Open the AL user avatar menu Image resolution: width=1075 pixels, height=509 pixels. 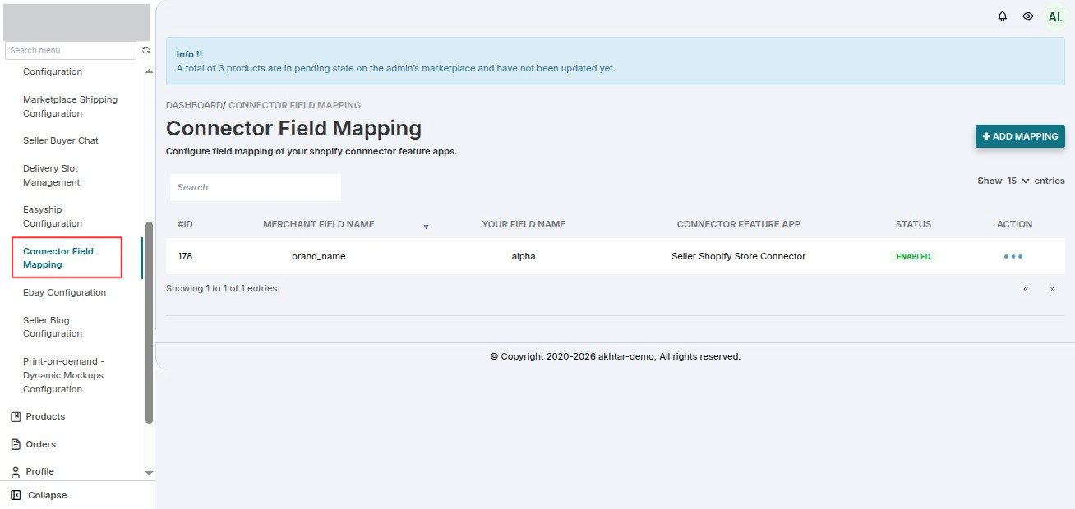[1055, 16]
